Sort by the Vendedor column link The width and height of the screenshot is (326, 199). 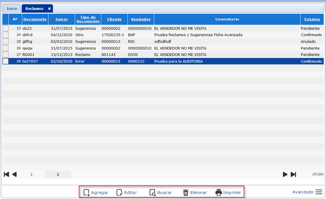point(141,19)
